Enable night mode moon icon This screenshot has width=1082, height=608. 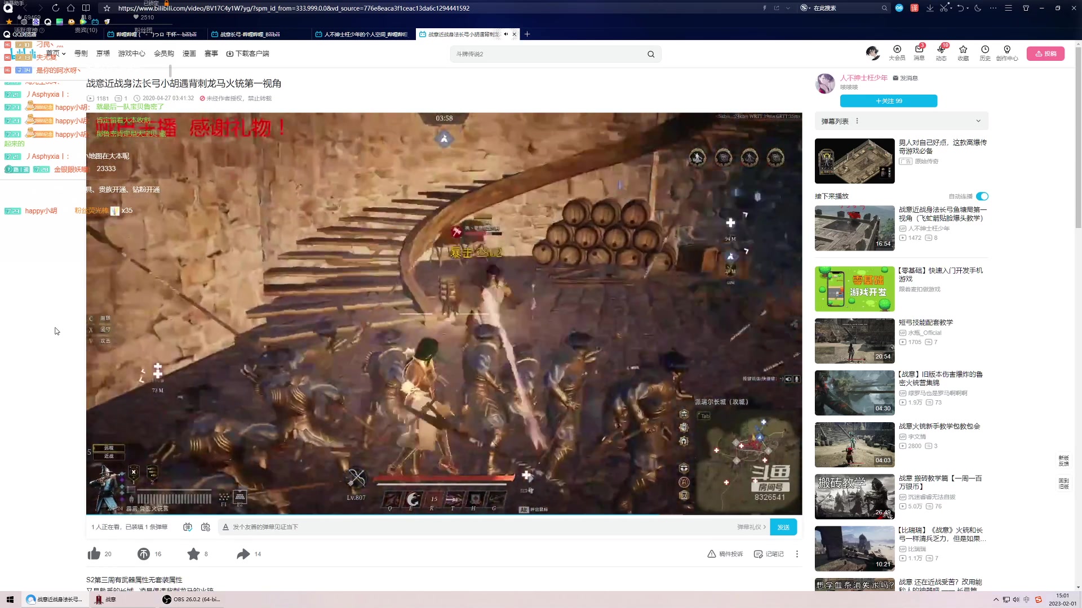click(x=978, y=8)
